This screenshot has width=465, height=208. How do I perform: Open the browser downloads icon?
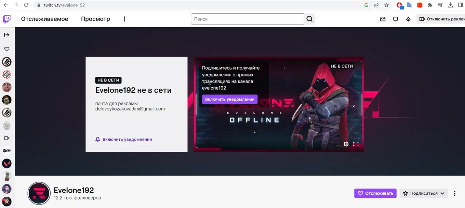pos(450,5)
